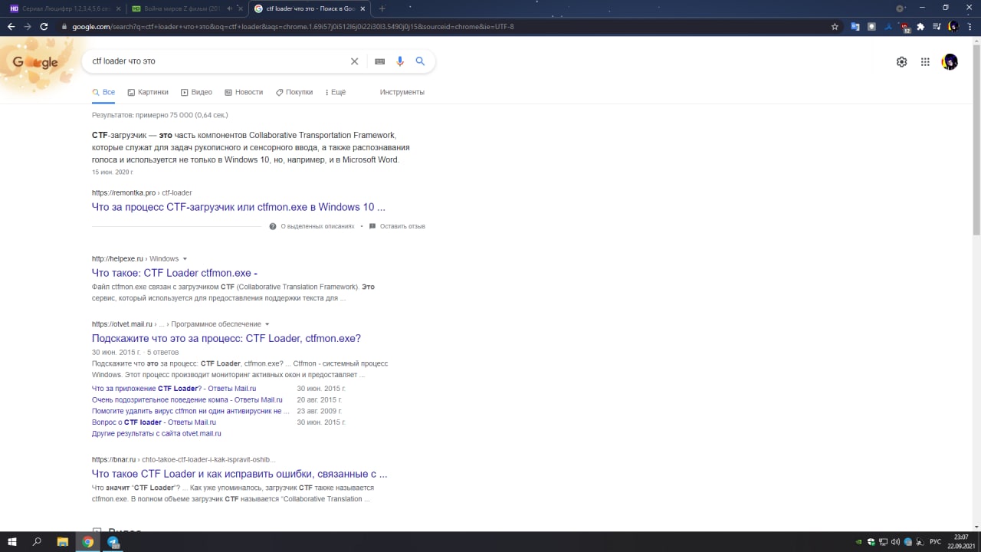Open bnar.ru 'Что такое CTF Loader' result
This screenshot has height=552, width=981.
[x=239, y=474]
